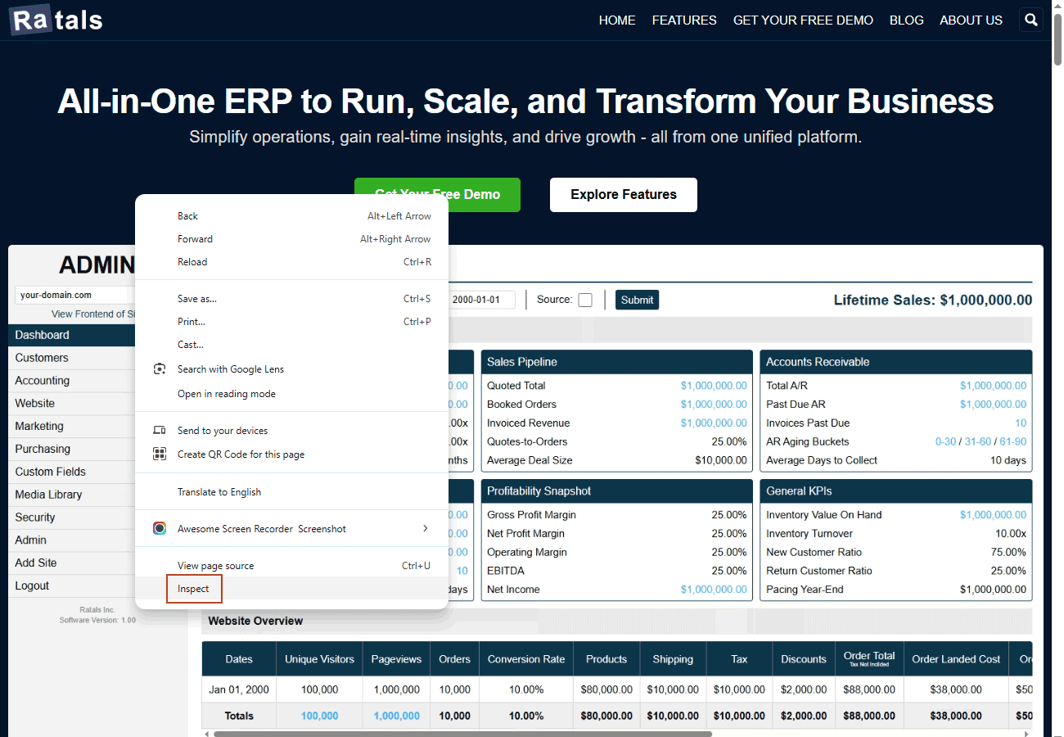Image resolution: width=1064 pixels, height=737 pixels.
Task: Select Accounting in the admin sidebar
Action: 43,381
